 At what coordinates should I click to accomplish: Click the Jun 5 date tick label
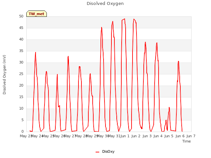pos(169,136)
